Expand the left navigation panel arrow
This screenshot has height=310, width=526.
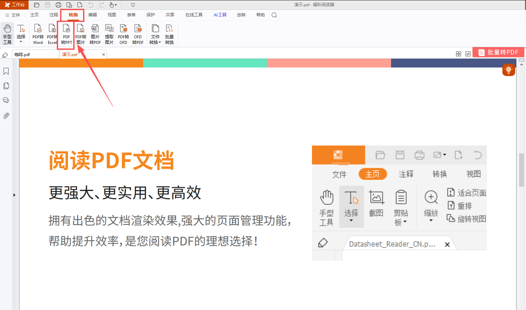(x=14, y=195)
